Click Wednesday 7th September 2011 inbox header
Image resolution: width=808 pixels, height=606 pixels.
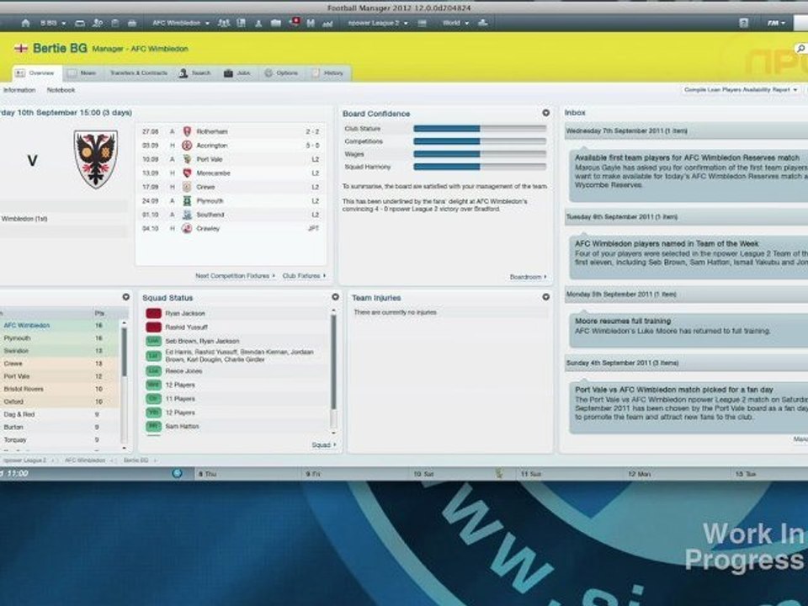point(686,131)
